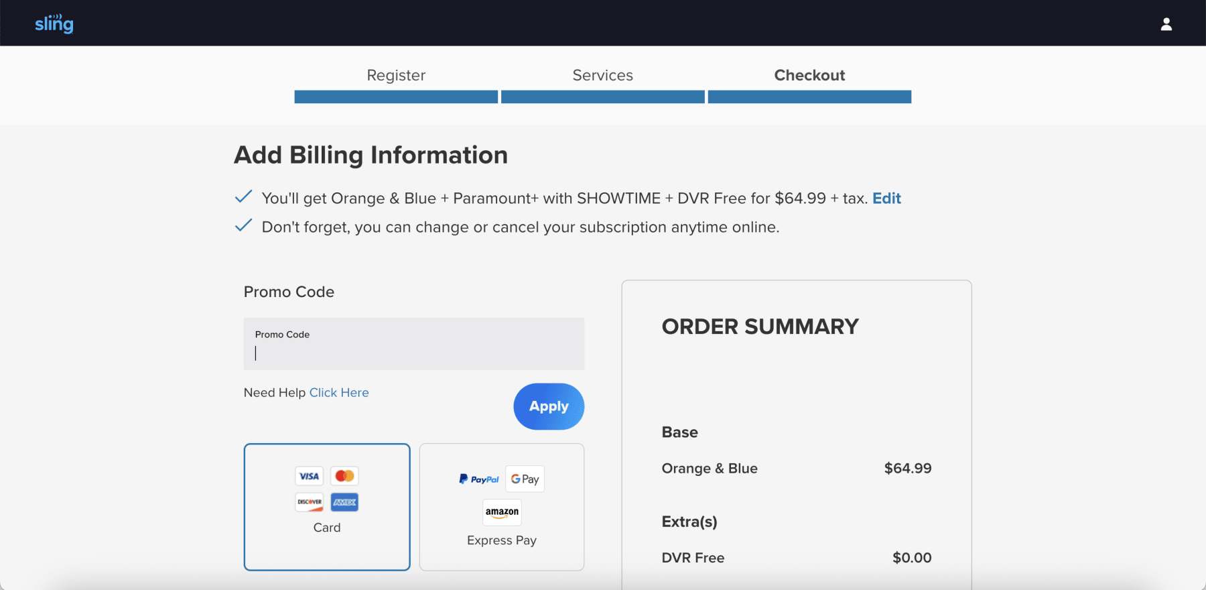
Task: Click the Register progress bar segment
Action: pyautogui.click(x=396, y=97)
